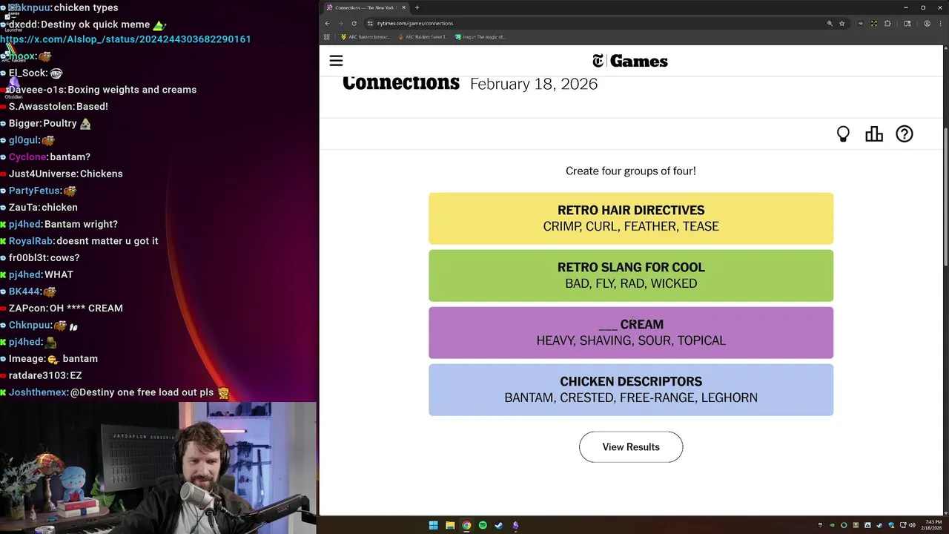
Task: Click the streamer webcam feed
Action: pos(158,468)
